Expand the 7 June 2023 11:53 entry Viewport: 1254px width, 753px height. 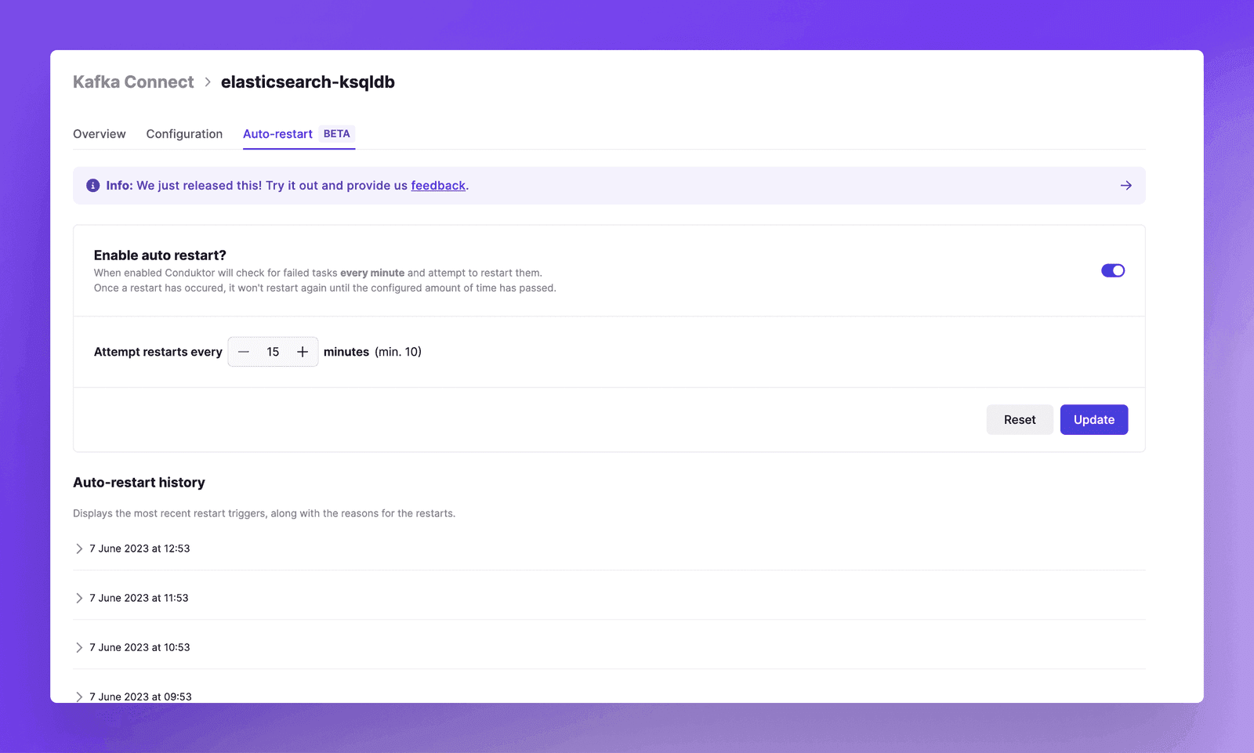pyautogui.click(x=79, y=598)
